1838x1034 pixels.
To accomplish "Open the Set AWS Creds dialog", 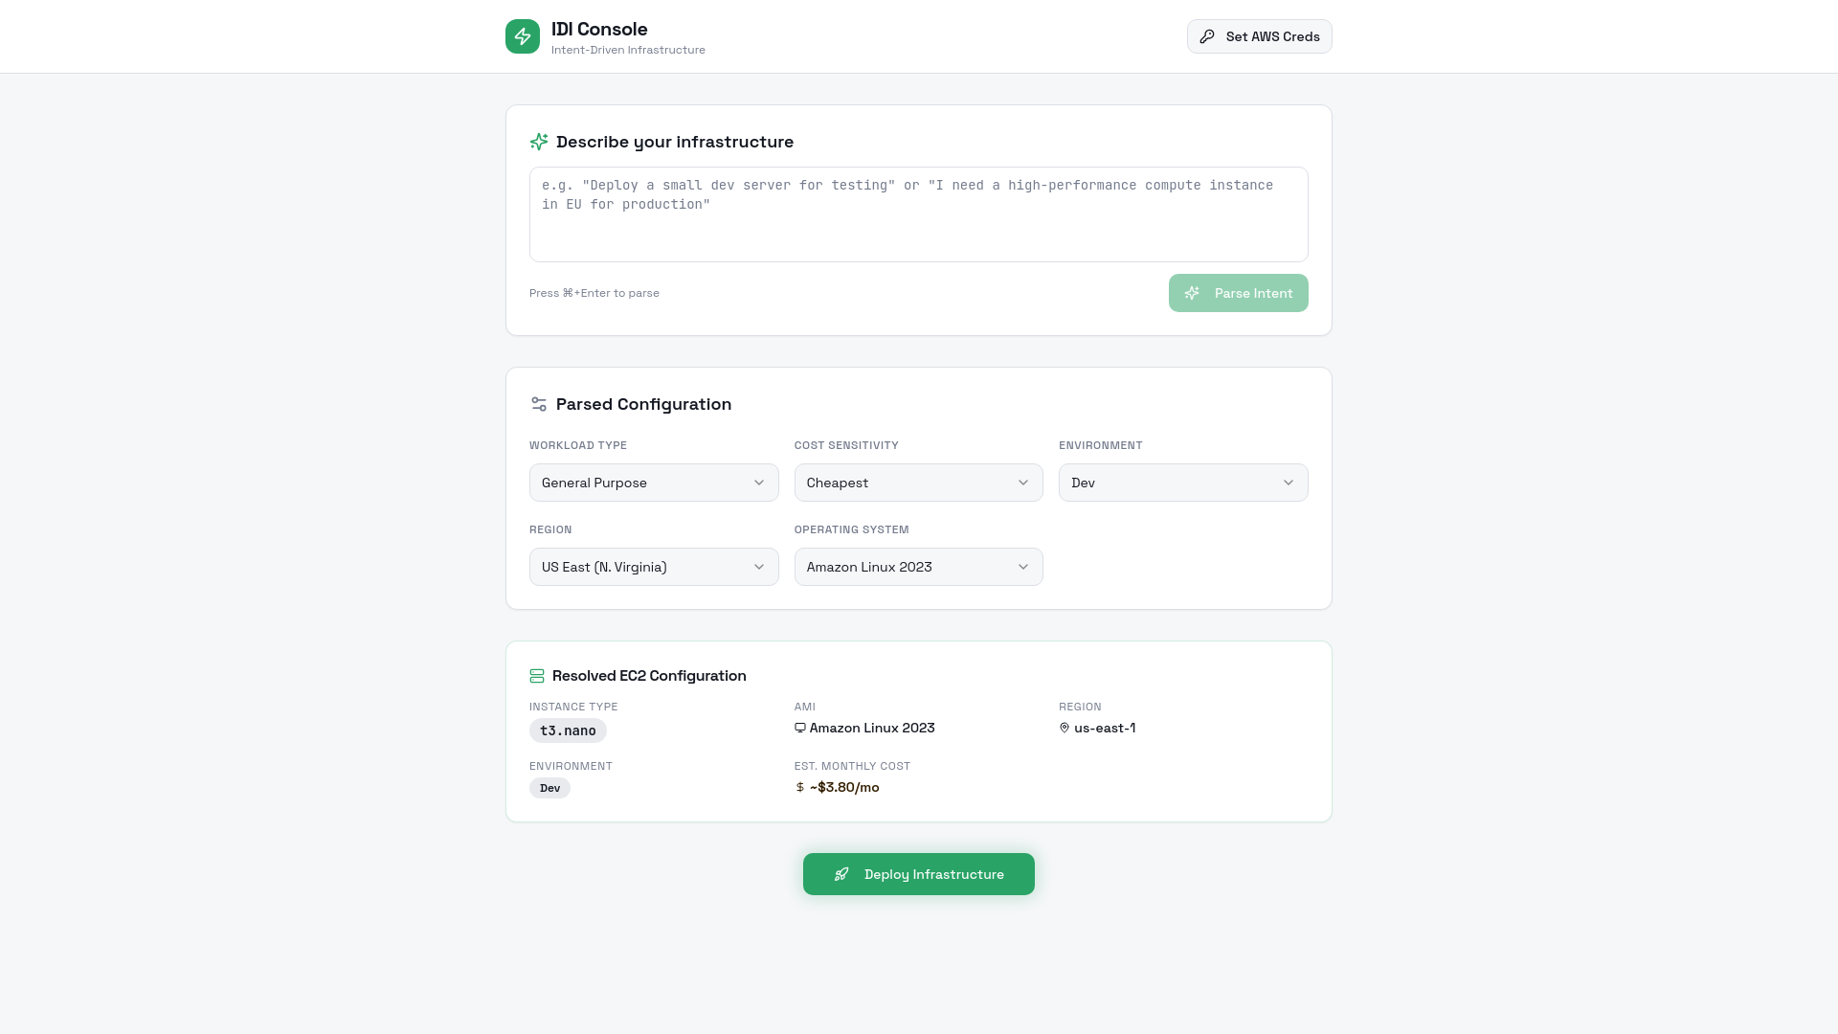I will pyautogui.click(x=1259, y=36).
